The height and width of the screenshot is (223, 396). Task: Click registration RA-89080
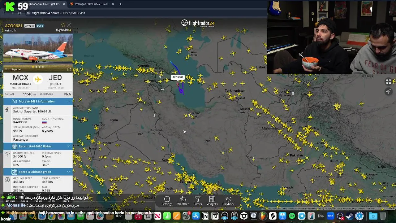tap(20, 122)
